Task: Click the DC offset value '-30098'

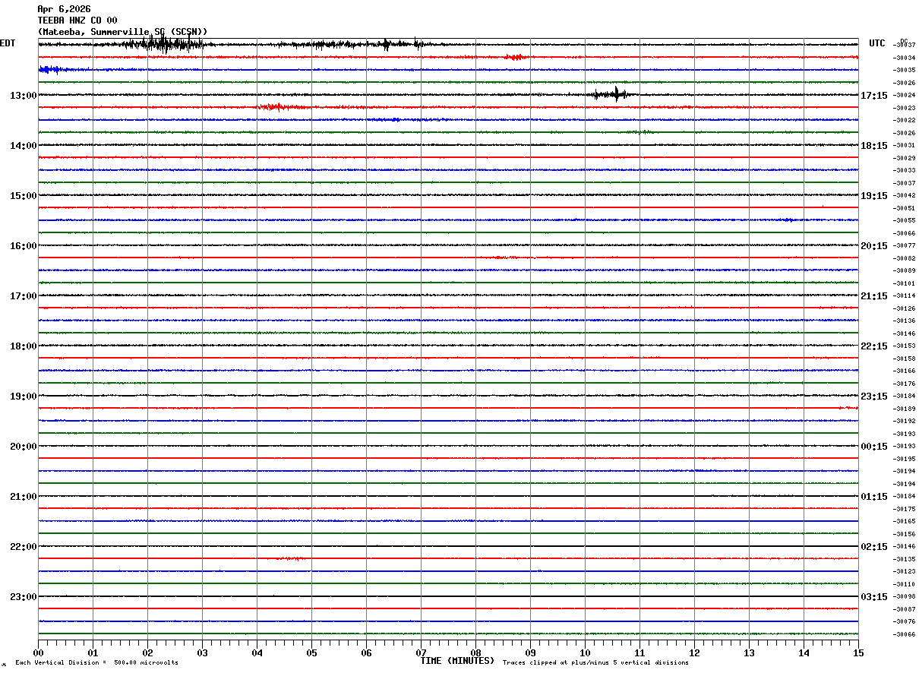Action: (905, 597)
